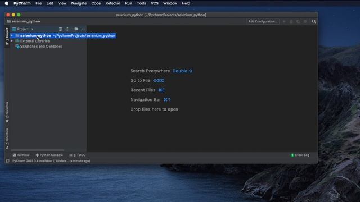Open the Terminal tool window
This screenshot has height=202, width=360.
[x=21, y=155]
